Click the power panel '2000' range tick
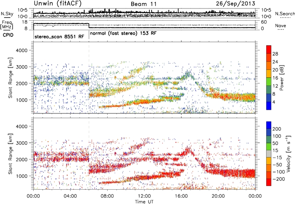Screen dimensions: 295x204 pos(21,83)
